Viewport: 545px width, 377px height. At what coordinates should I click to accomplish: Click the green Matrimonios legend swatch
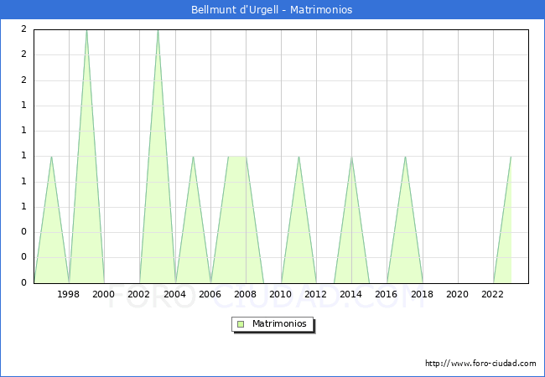[241, 324]
